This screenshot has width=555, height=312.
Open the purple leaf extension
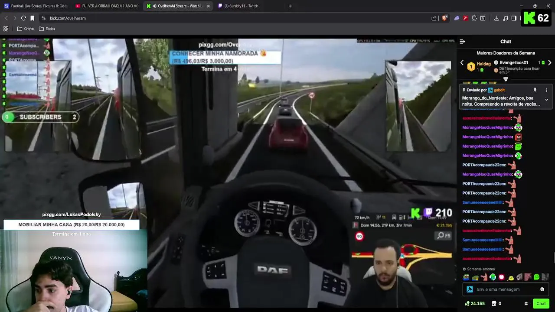click(457, 18)
